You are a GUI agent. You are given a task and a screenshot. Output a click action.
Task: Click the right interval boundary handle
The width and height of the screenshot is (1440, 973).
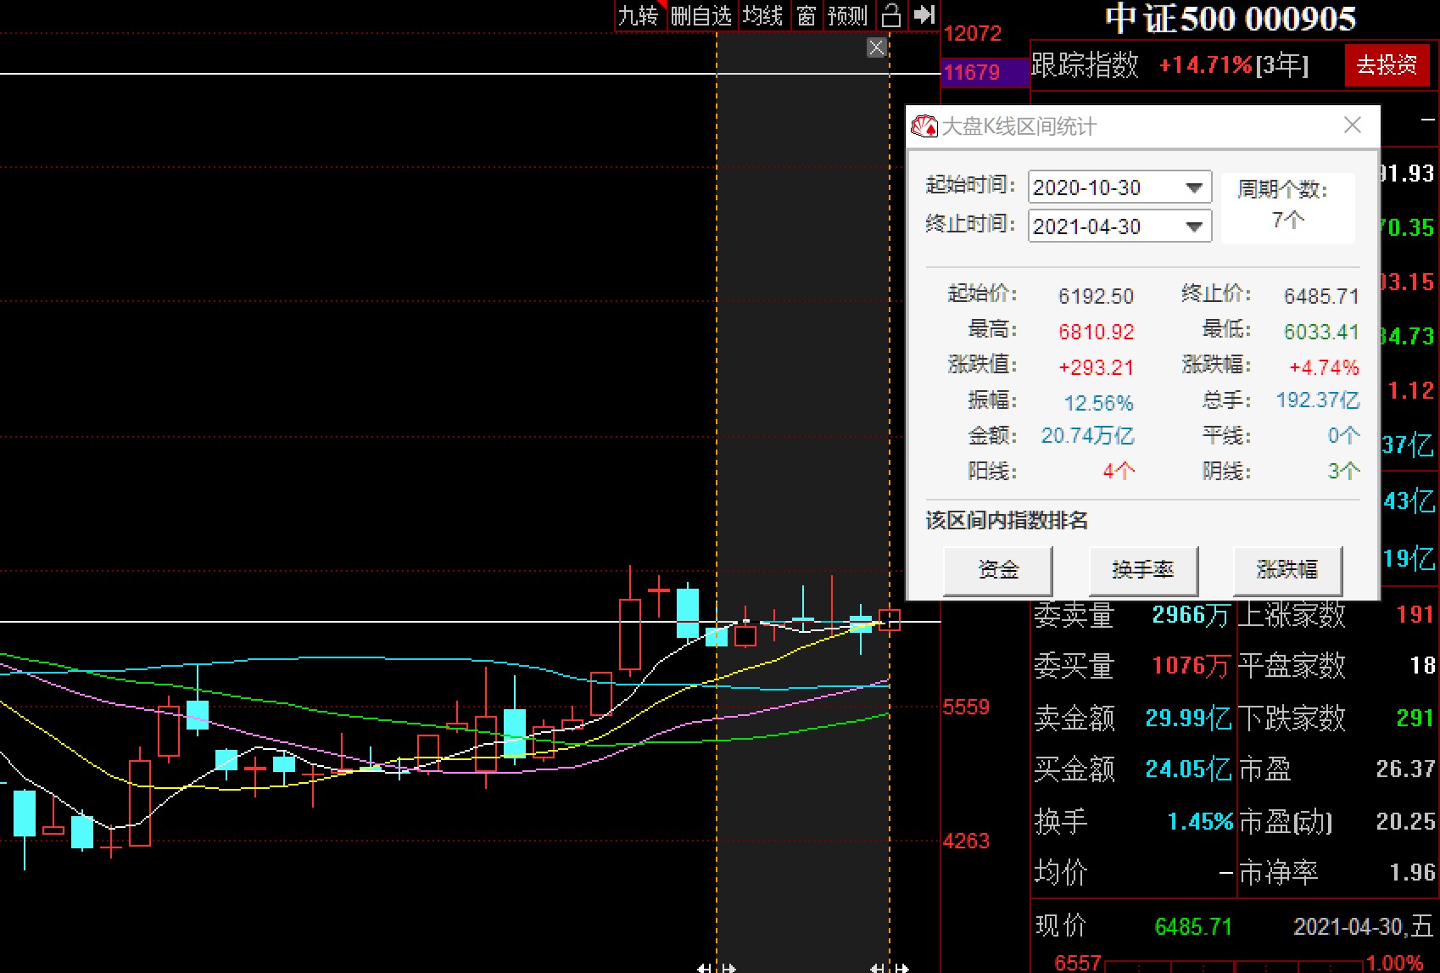coord(890,967)
